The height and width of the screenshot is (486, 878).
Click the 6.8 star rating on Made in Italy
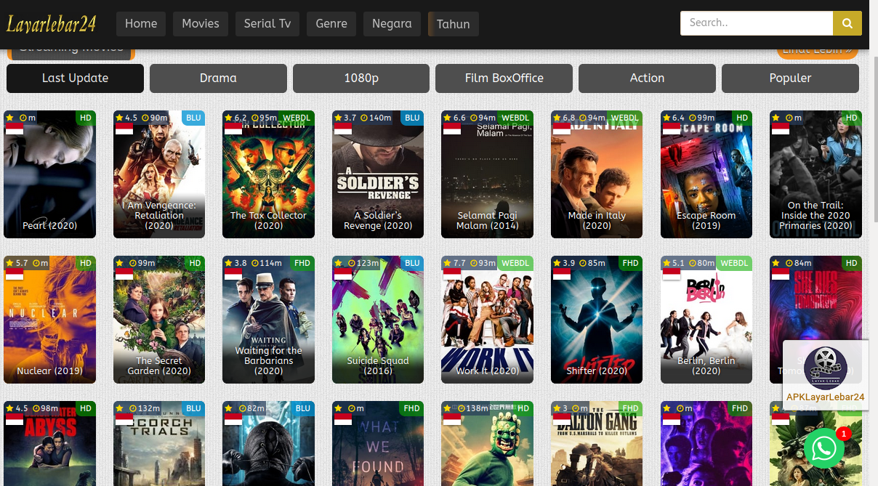point(564,118)
